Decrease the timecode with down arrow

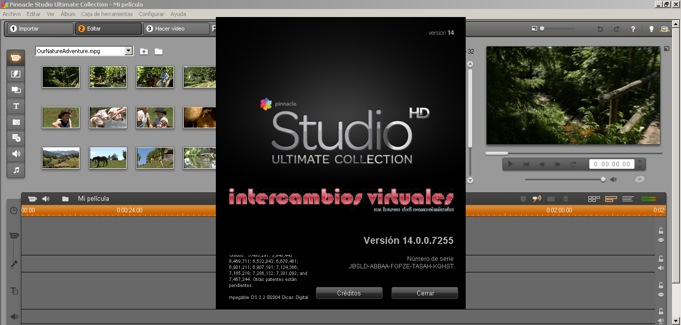(x=639, y=167)
